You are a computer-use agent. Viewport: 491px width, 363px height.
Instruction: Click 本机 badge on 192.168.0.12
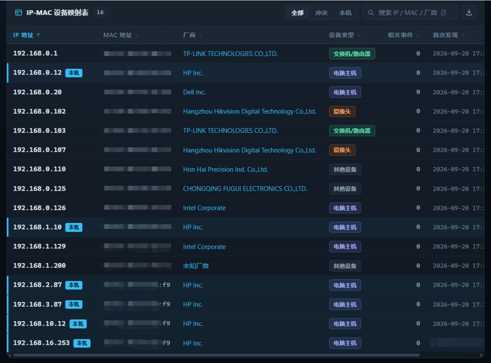click(74, 73)
